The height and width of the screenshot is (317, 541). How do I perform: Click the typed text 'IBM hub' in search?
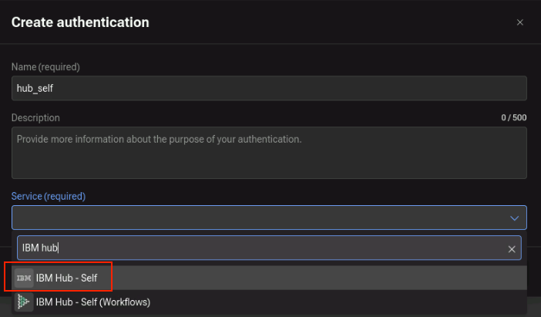(x=40, y=248)
